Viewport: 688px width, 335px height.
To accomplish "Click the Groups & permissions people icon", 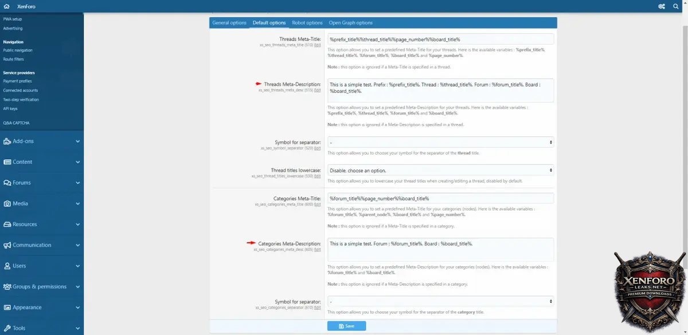I will coord(7,287).
